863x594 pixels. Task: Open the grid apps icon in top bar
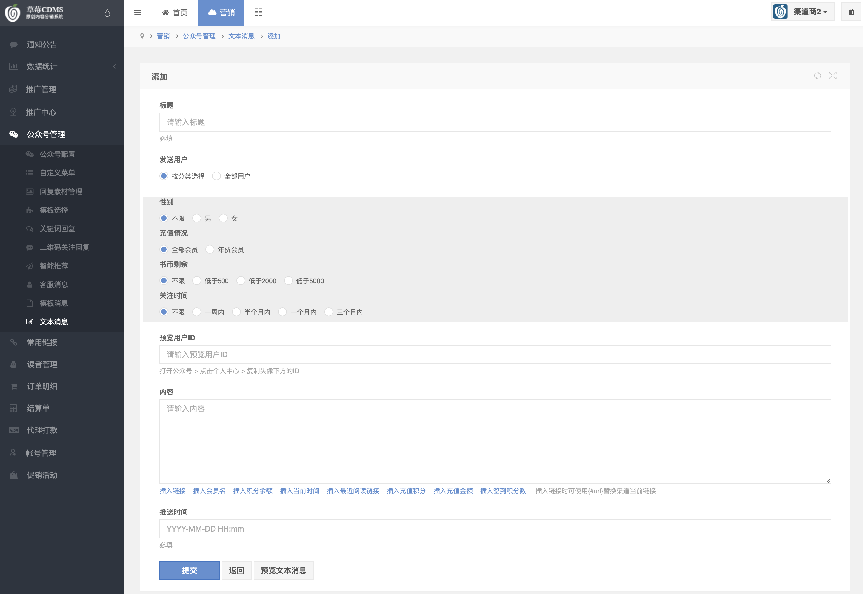pos(258,12)
